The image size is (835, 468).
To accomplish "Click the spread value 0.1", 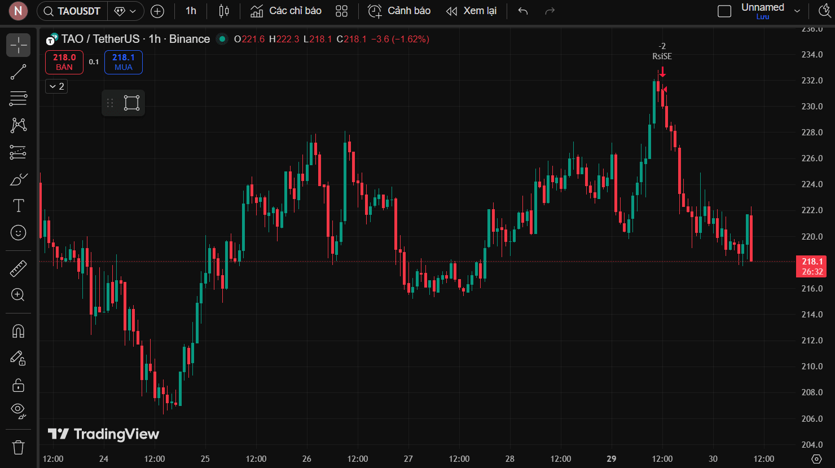I will point(94,62).
